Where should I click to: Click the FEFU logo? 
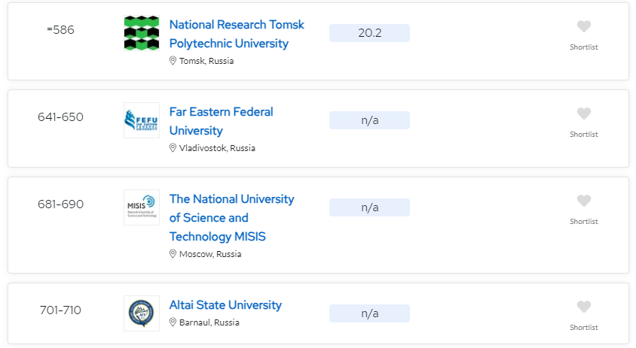tap(142, 120)
